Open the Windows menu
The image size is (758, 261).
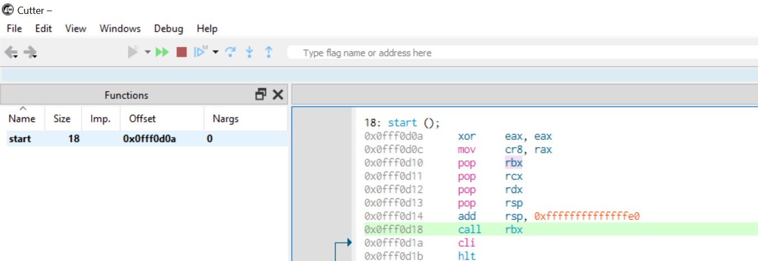(x=120, y=28)
